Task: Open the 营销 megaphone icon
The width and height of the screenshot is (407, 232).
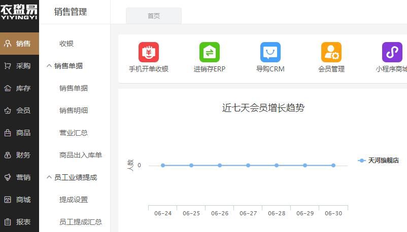Action: coord(8,177)
